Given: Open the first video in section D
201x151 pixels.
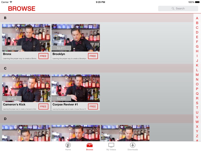Looking at the screenshot, I should (26, 133).
